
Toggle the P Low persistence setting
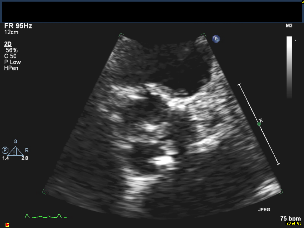click(12, 62)
